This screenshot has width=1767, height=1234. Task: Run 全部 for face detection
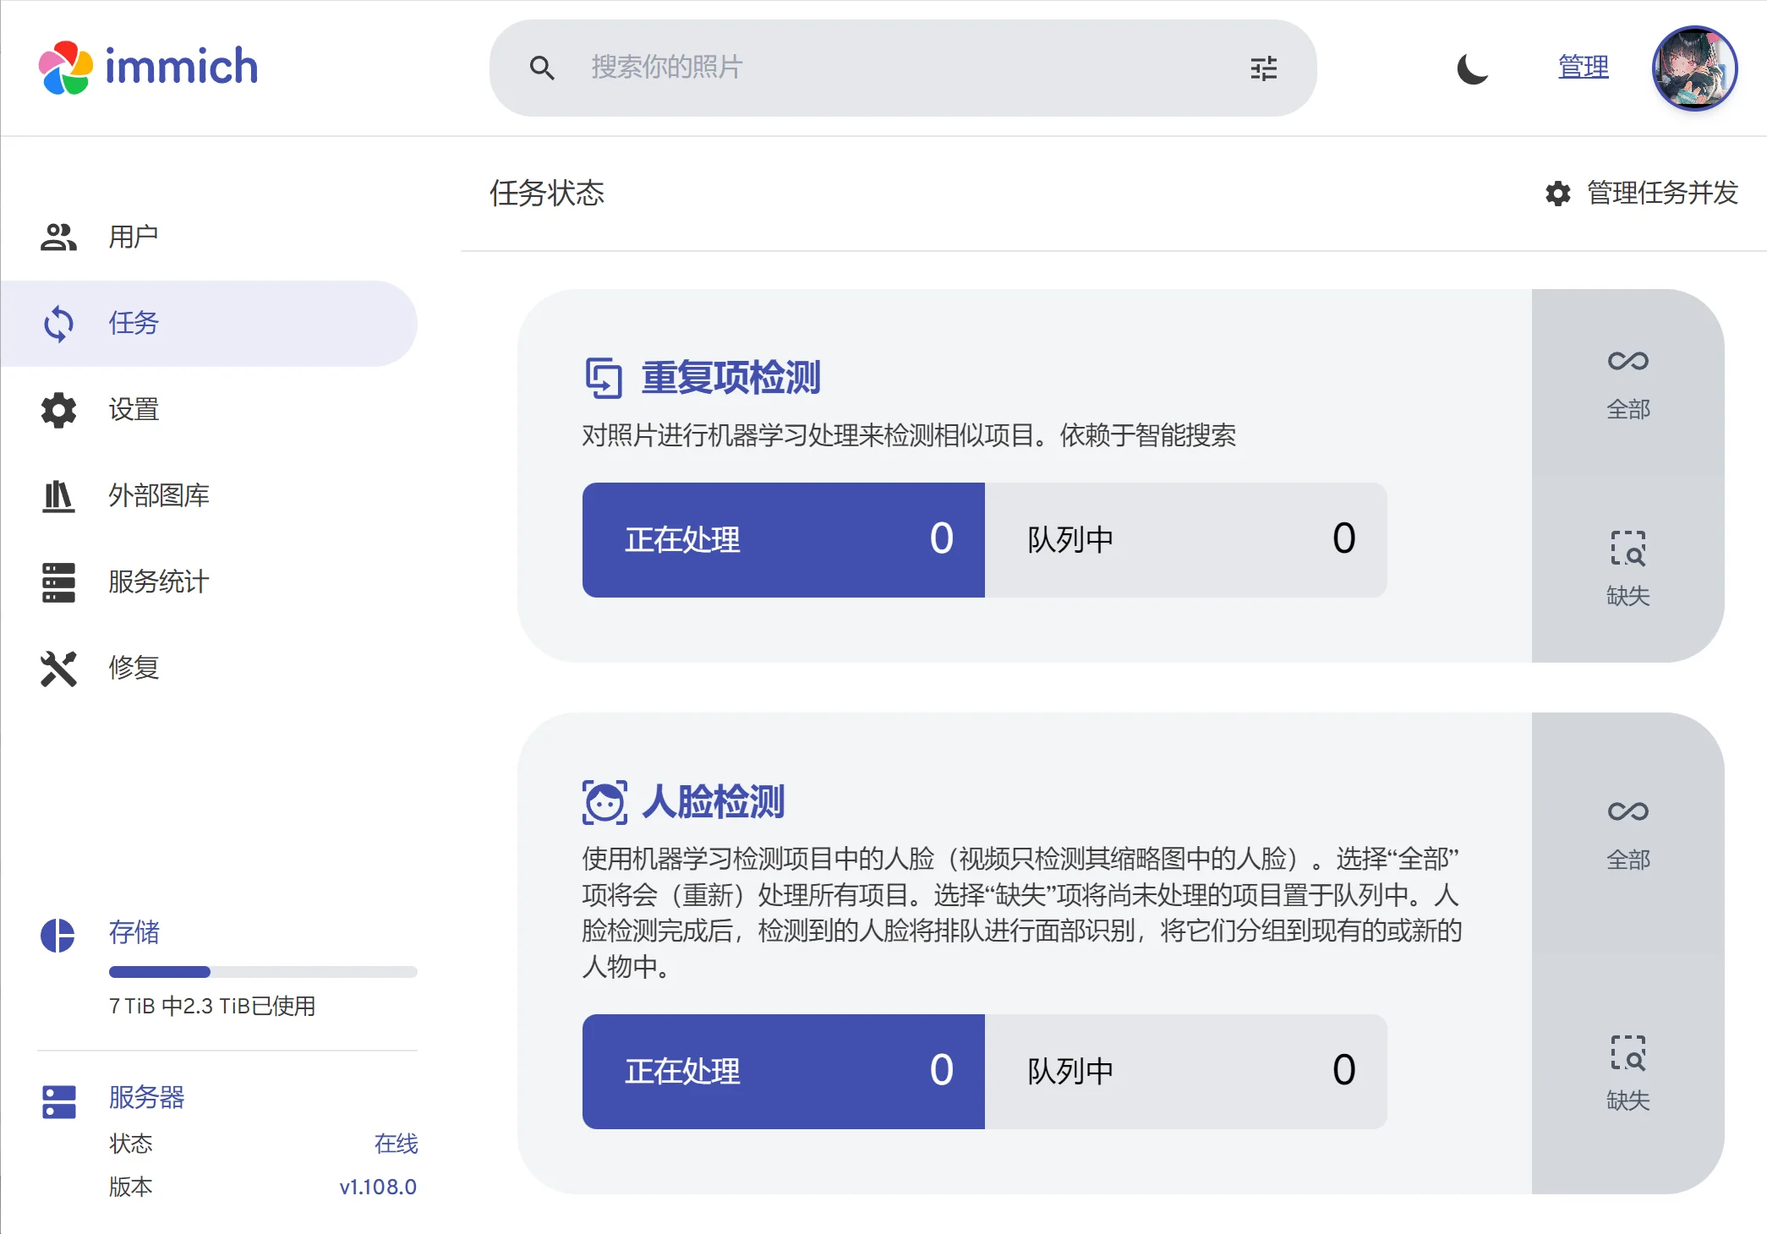1627,833
